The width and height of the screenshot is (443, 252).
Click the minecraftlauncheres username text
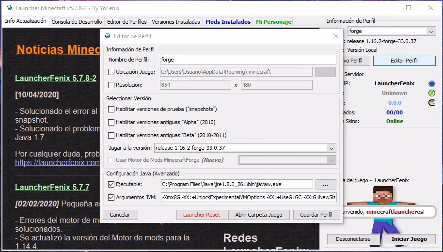(x=395, y=212)
